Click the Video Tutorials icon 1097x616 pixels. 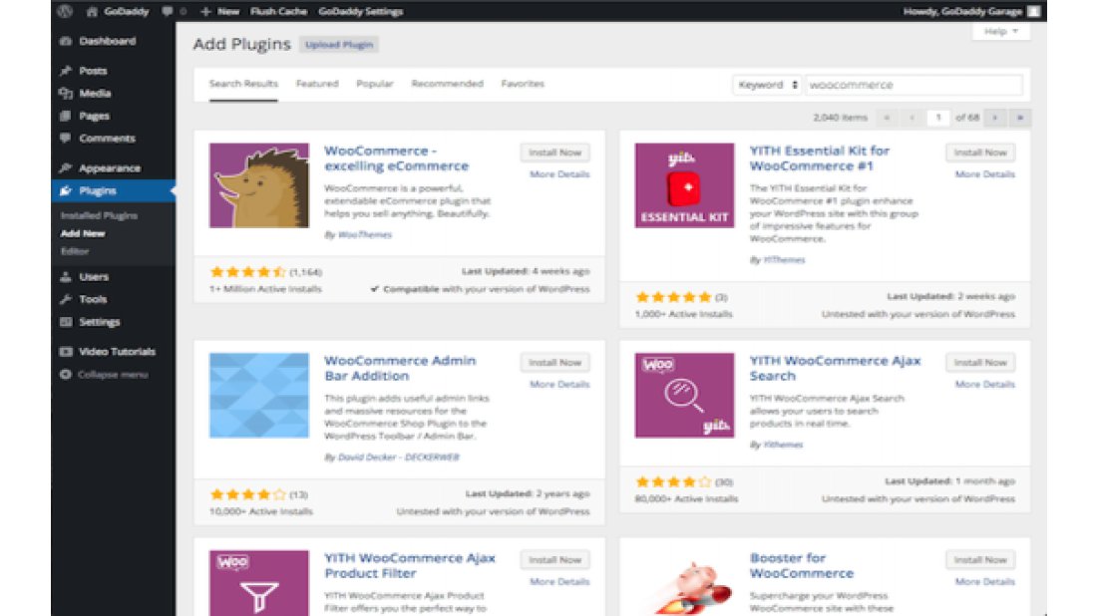(65, 351)
